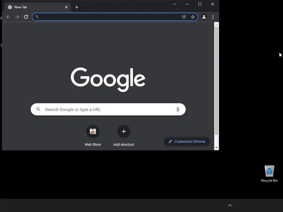
Task: Minimize the Chrome window
Action: 187,4
